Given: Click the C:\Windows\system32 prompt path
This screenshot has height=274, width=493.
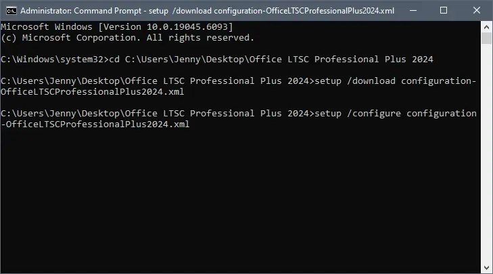Looking at the screenshot, I should [53, 60].
